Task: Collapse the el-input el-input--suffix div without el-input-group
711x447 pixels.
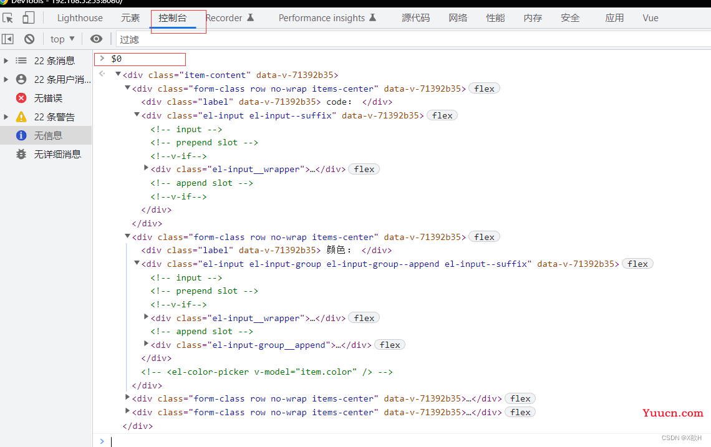Action: pyautogui.click(x=137, y=115)
